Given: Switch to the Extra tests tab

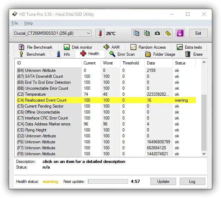Looking at the screenshot, I should pos(189,47).
